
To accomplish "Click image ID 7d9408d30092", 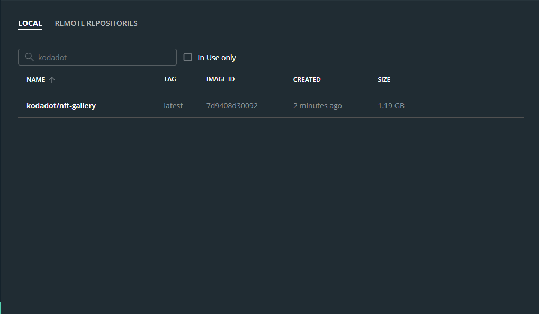I will point(232,106).
